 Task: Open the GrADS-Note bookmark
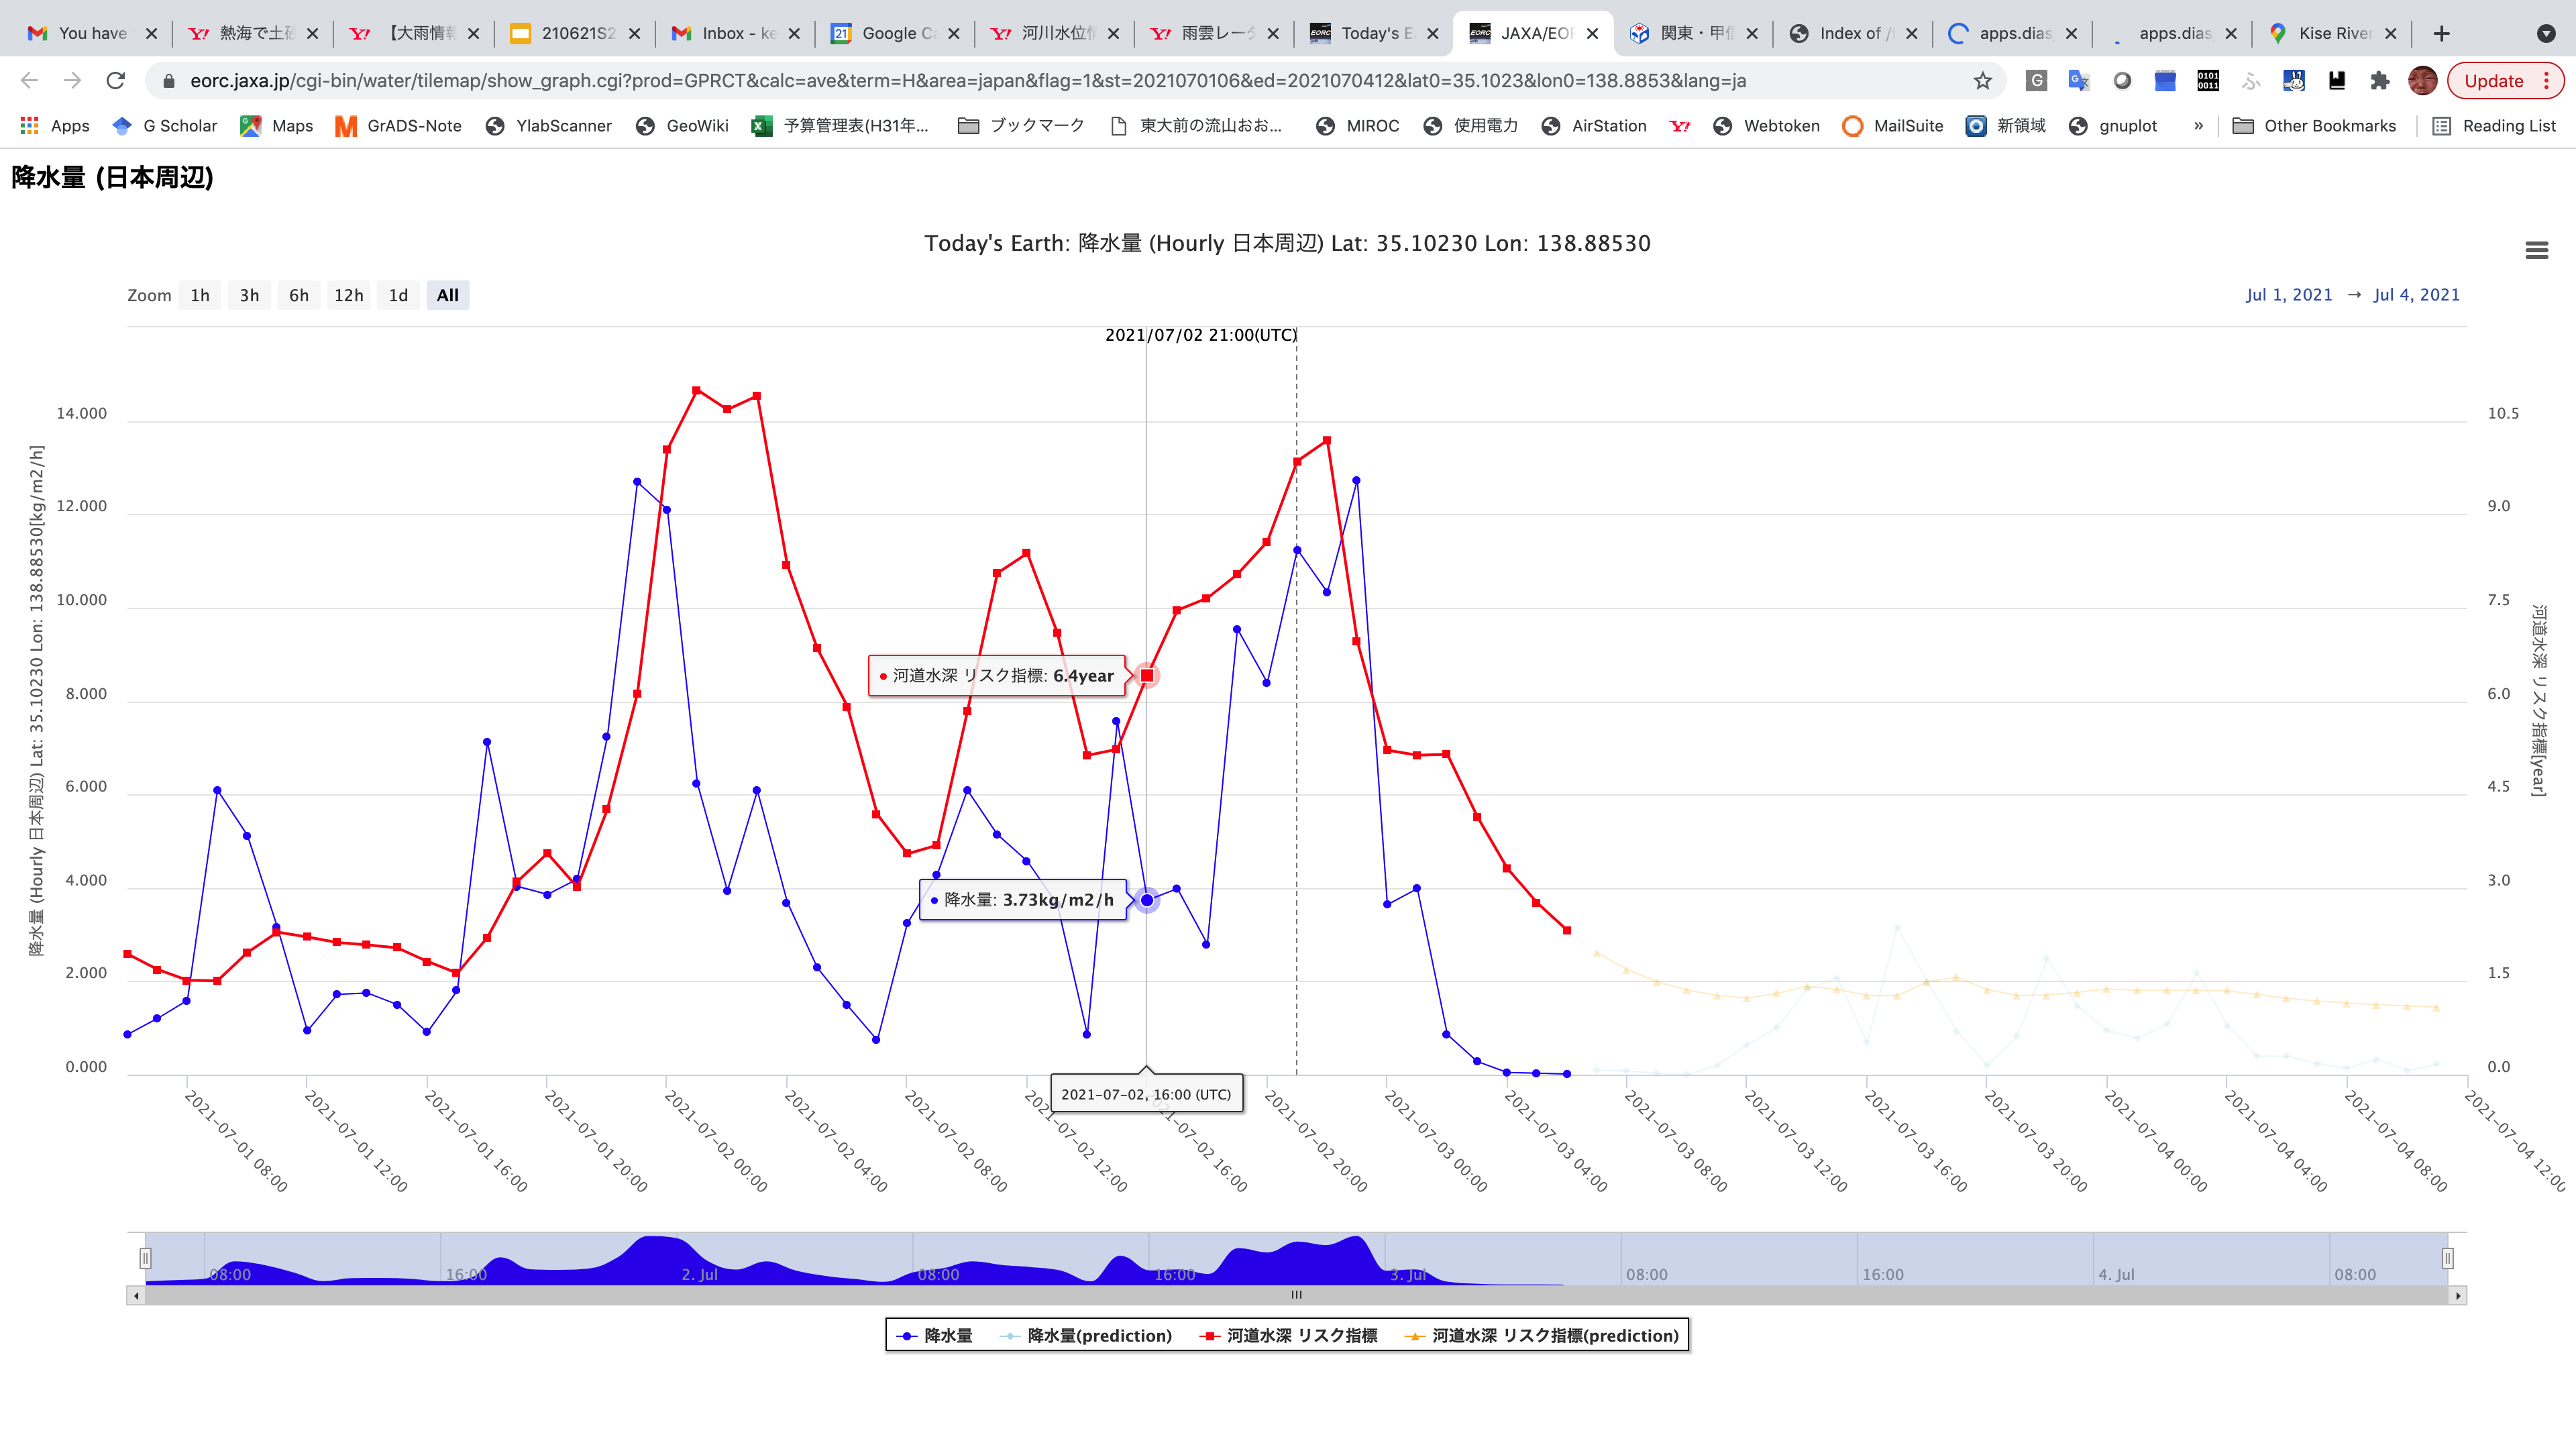tap(398, 126)
